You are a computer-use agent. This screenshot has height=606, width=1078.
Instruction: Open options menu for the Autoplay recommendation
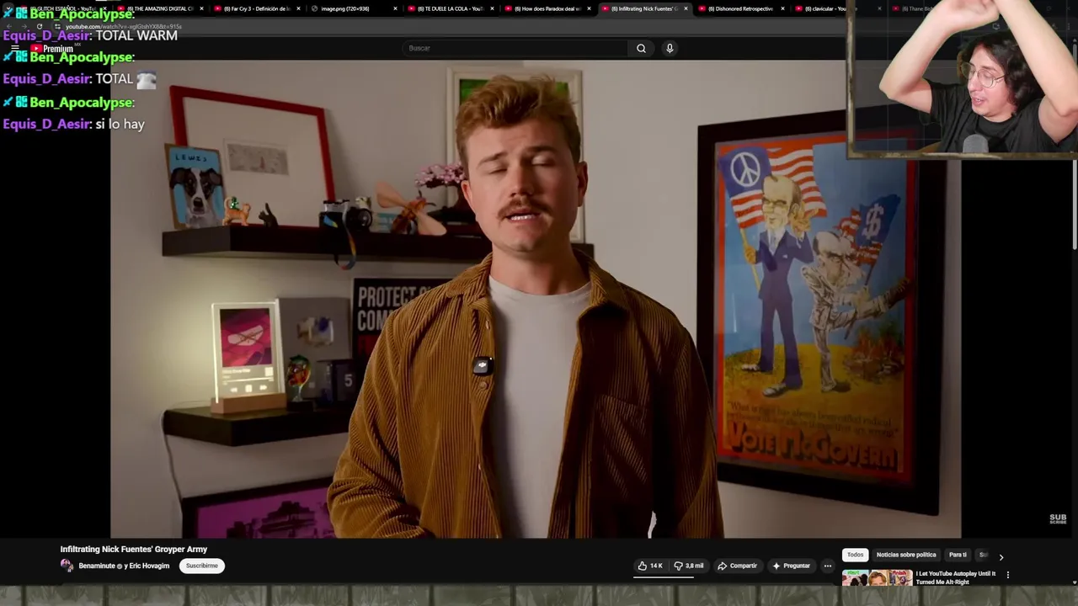[1007, 575]
